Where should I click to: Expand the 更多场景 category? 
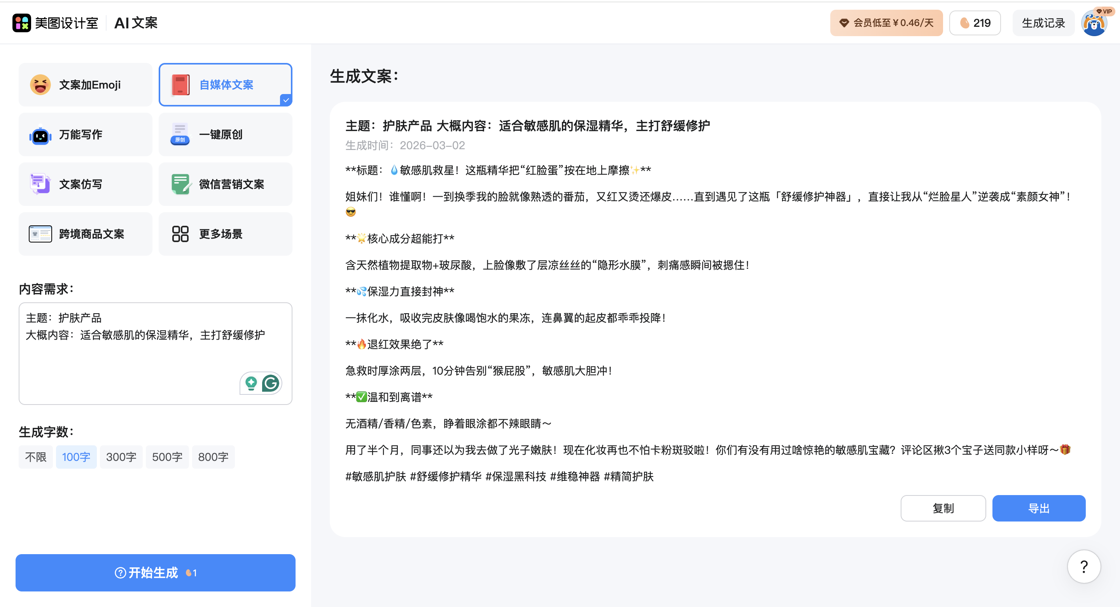pos(225,234)
